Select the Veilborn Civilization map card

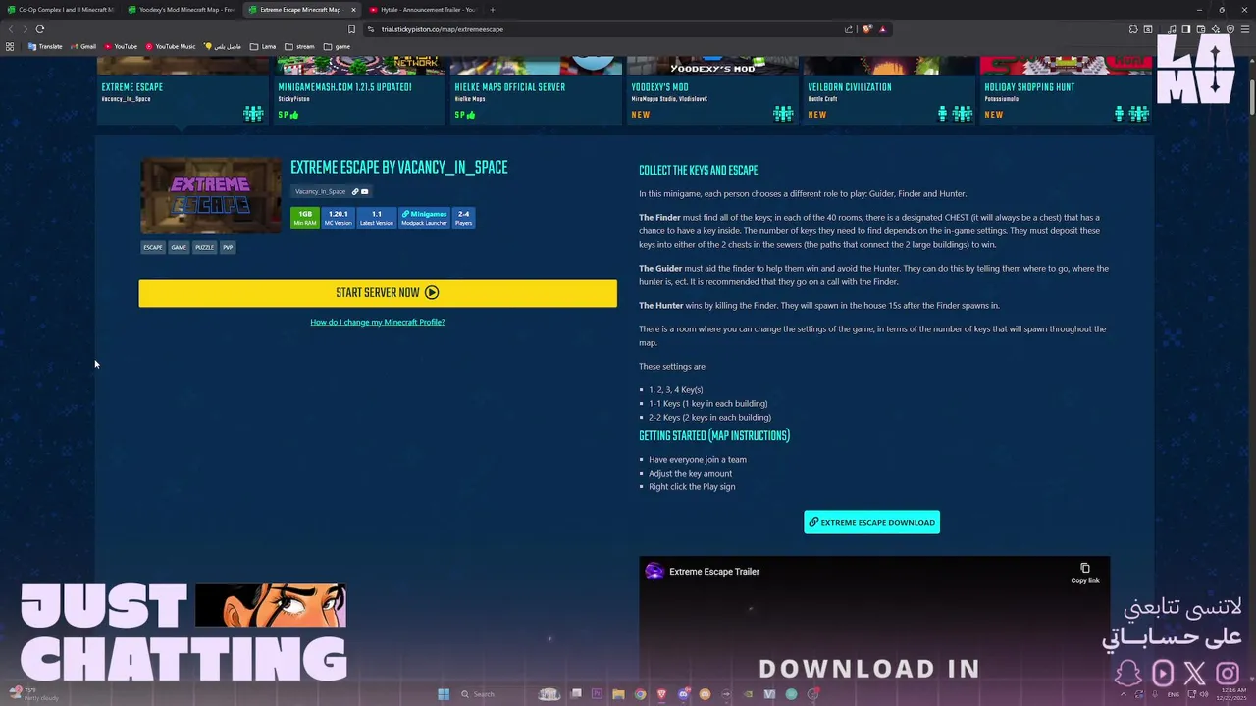point(889,90)
